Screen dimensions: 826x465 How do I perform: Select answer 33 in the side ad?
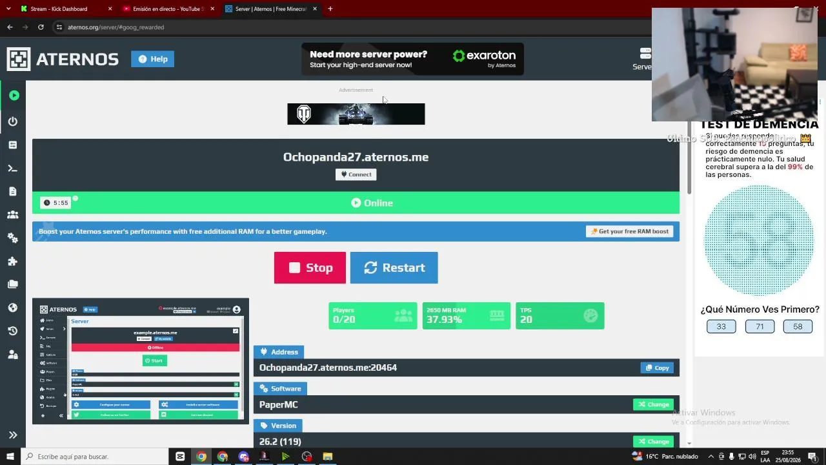click(721, 326)
